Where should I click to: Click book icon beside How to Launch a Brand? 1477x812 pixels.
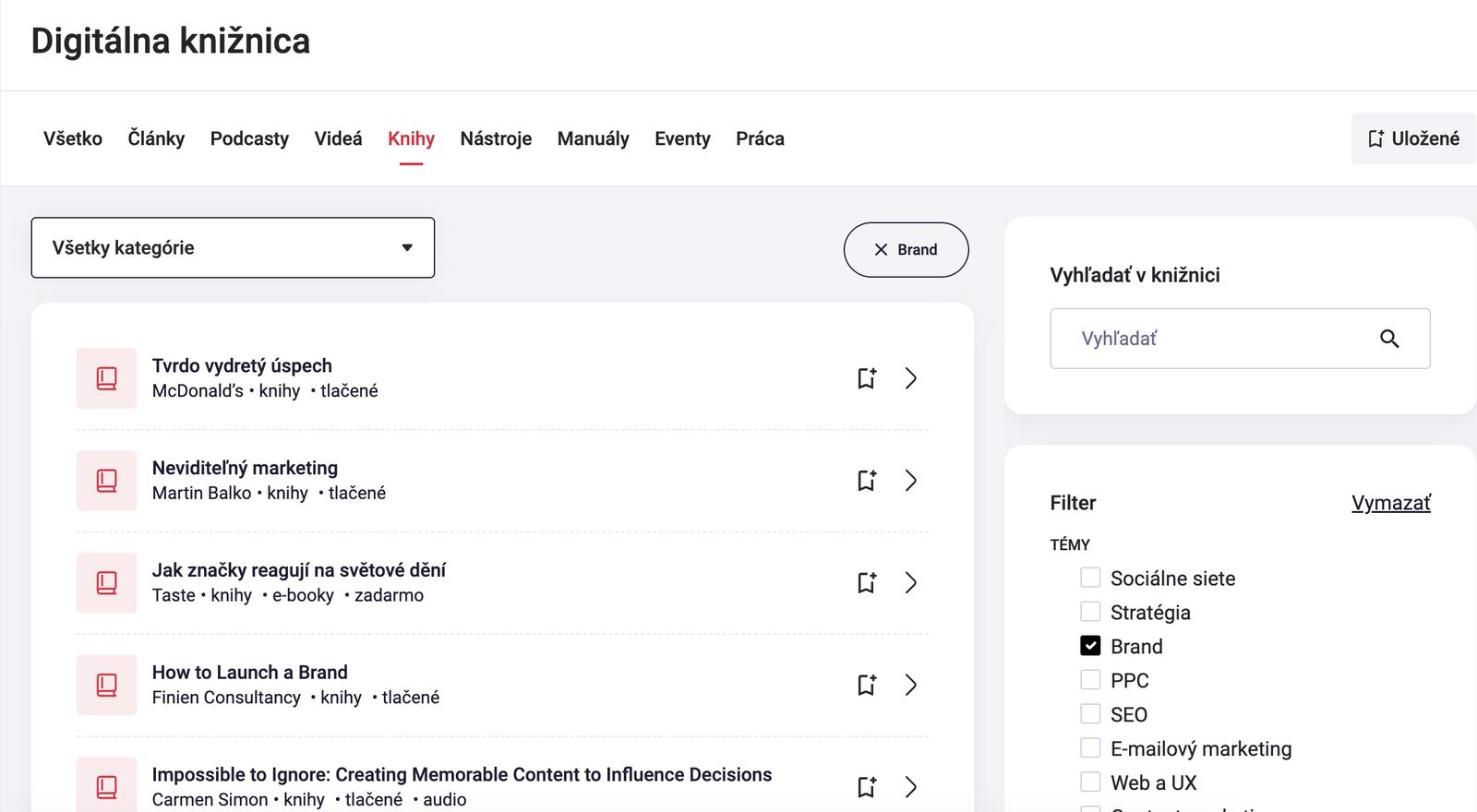[x=107, y=686]
